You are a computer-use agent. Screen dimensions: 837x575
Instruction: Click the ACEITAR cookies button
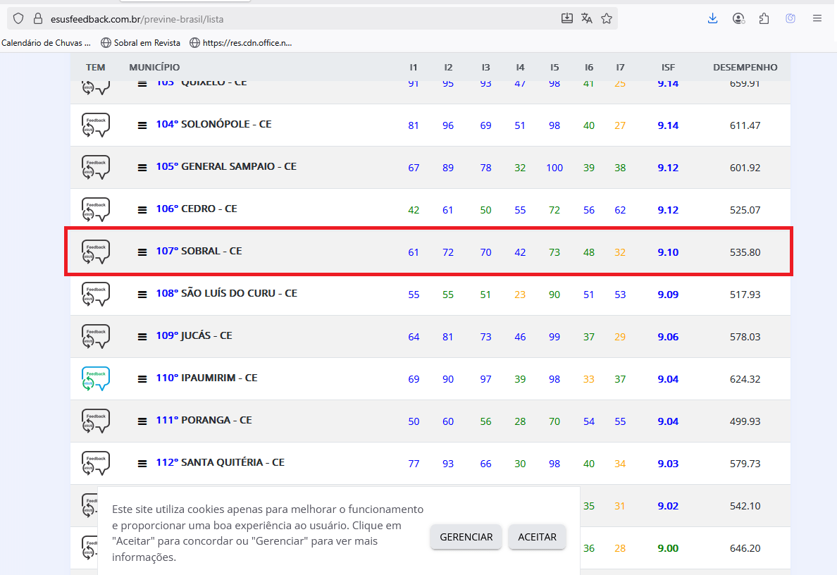pos(537,537)
